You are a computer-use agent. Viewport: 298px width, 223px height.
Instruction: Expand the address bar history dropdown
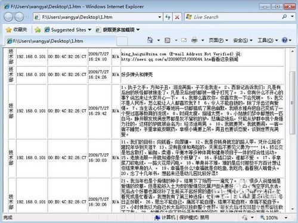160,17
